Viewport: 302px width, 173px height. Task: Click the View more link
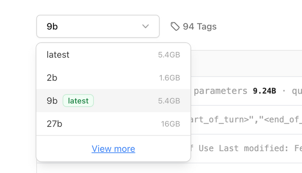pos(113,149)
